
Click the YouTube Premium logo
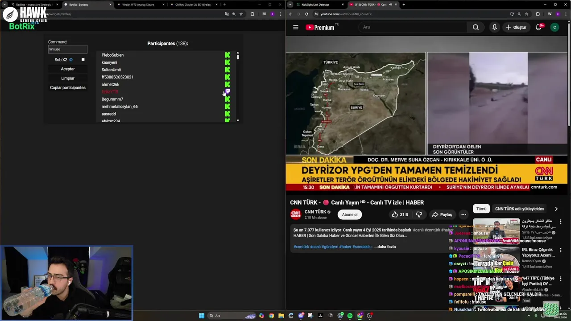coord(320,27)
